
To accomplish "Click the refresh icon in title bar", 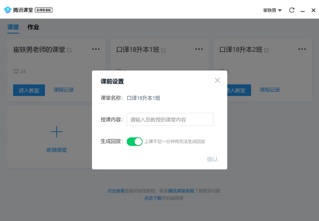I will [292, 10].
